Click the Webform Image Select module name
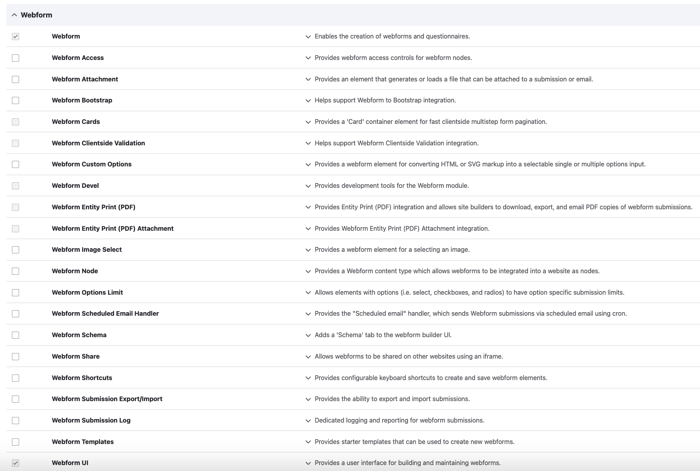The width and height of the screenshot is (700, 471). (x=87, y=250)
